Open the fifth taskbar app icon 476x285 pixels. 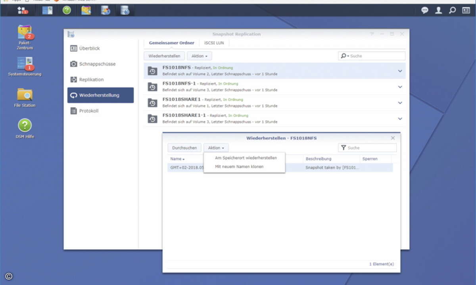coord(106,10)
